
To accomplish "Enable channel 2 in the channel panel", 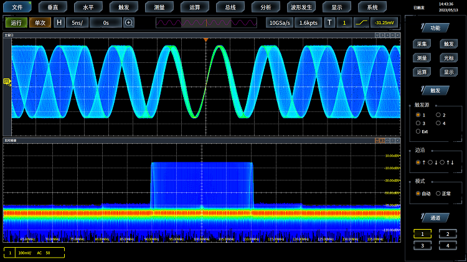I will coord(447,233).
